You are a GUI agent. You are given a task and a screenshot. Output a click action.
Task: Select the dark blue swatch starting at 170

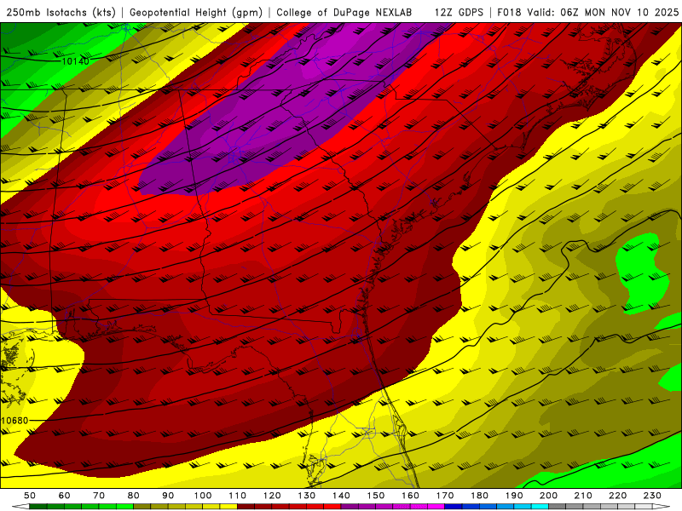[454, 507]
